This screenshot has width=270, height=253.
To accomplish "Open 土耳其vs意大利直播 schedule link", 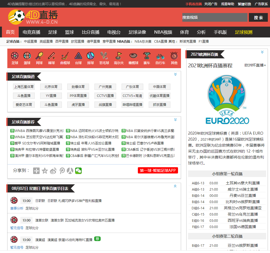I will click(x=243, y=183).
